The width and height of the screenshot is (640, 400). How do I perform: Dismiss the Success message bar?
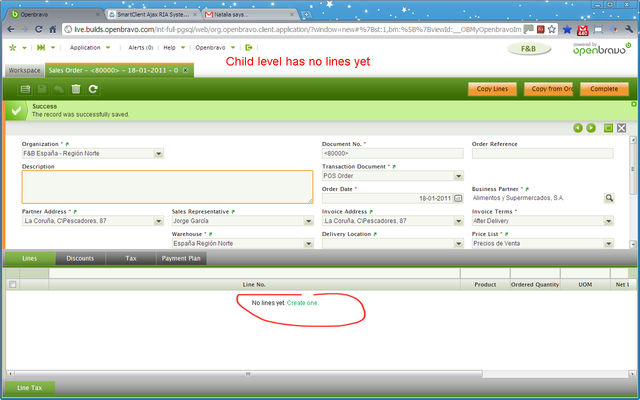[x=634, y=104]
